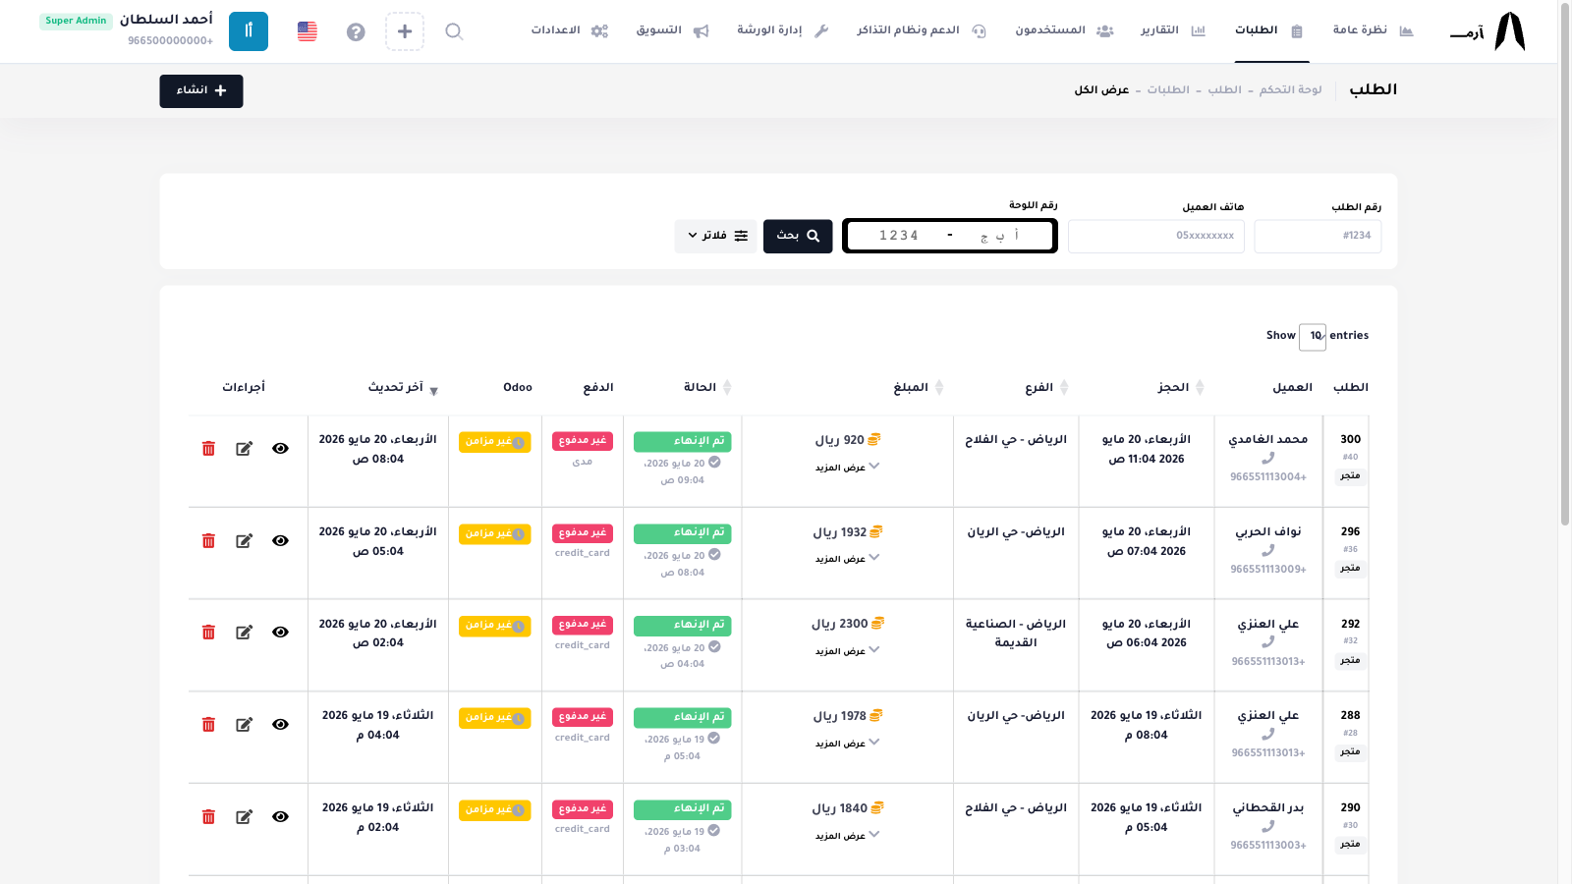Focus the رقم الطلب order number field
The image size is (1572, 884).
pos(1318,236)
